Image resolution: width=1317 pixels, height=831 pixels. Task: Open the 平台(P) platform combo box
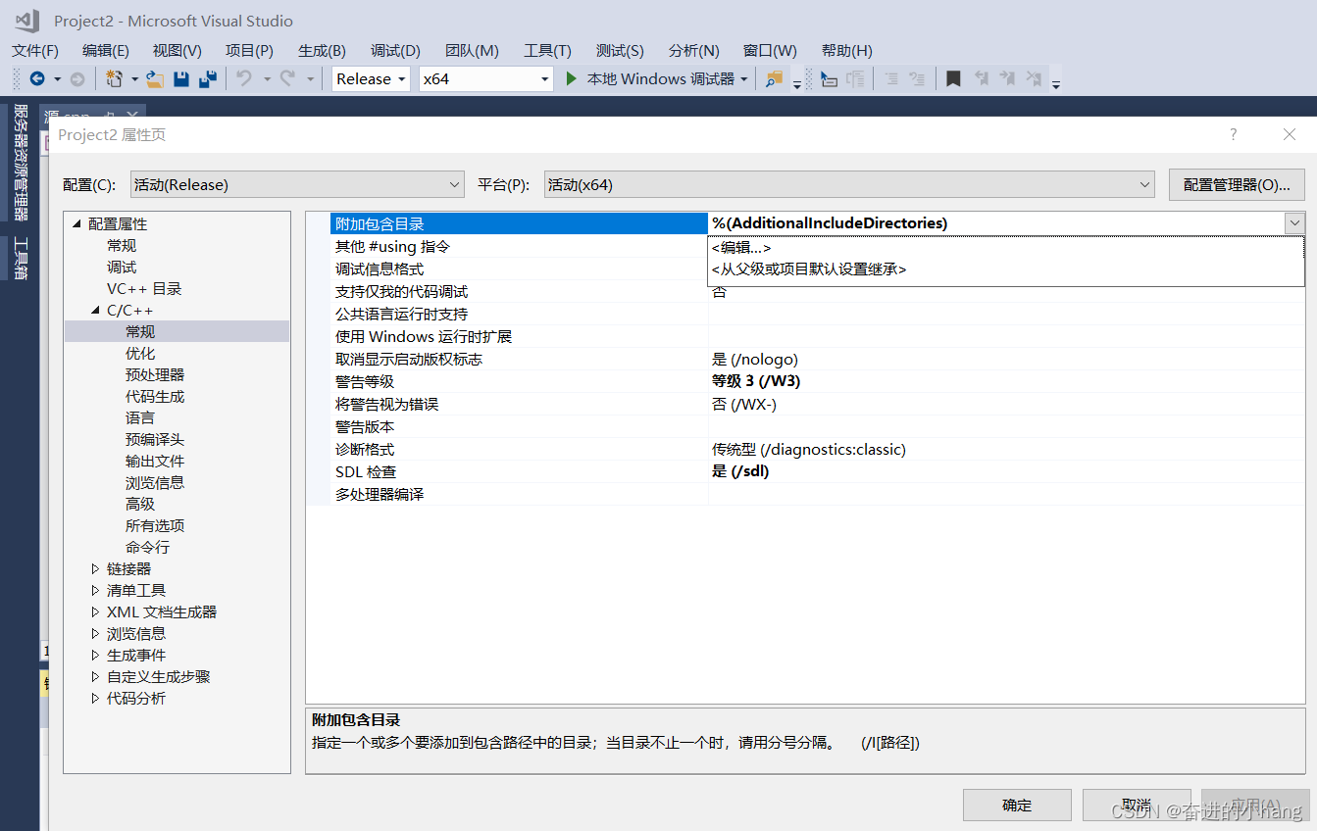click(849, 184)
